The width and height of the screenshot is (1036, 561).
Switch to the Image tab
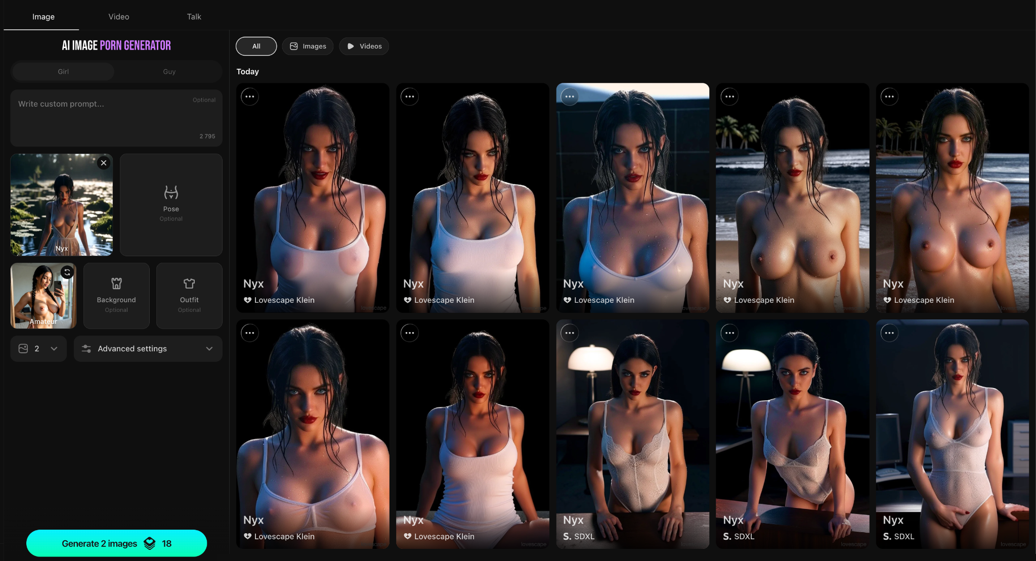point(44,17)
